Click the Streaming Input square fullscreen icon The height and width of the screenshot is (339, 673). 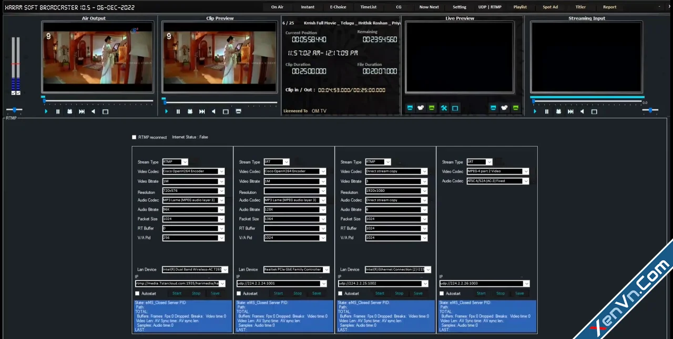coord(594,111)
